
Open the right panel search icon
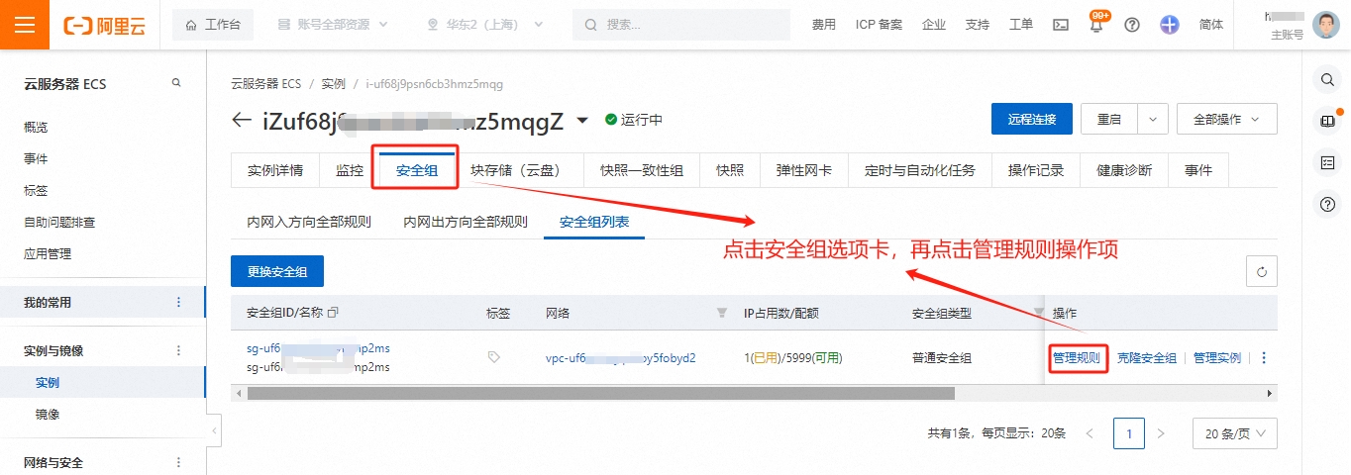[x=1327, y=78]
